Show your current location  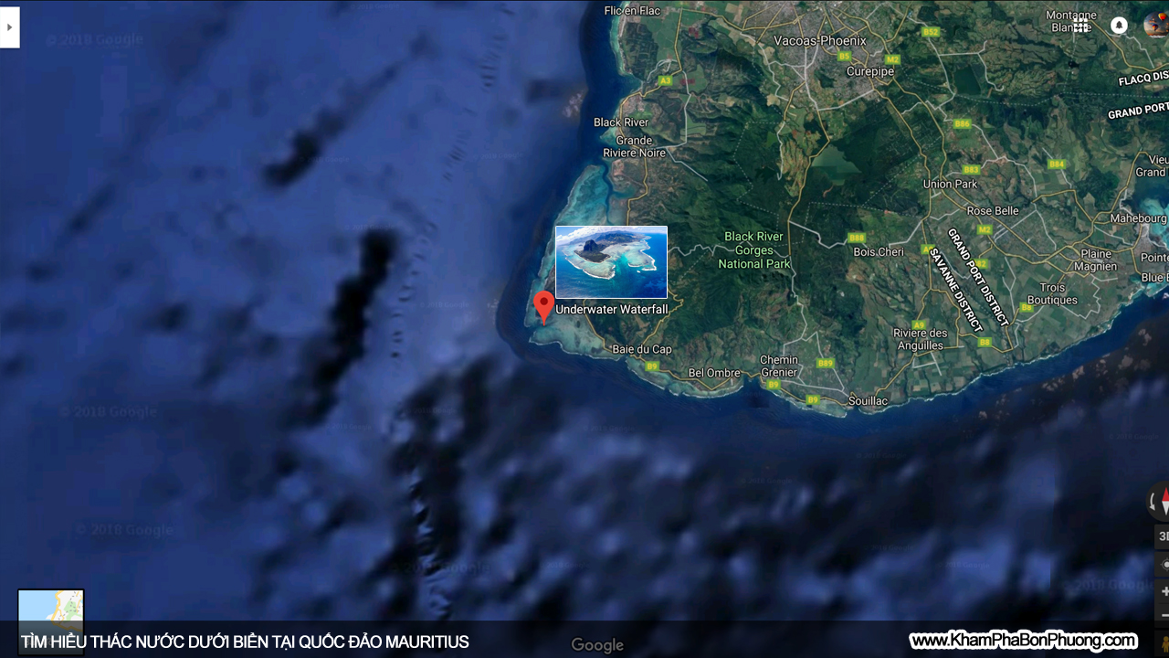[1163, 565]
